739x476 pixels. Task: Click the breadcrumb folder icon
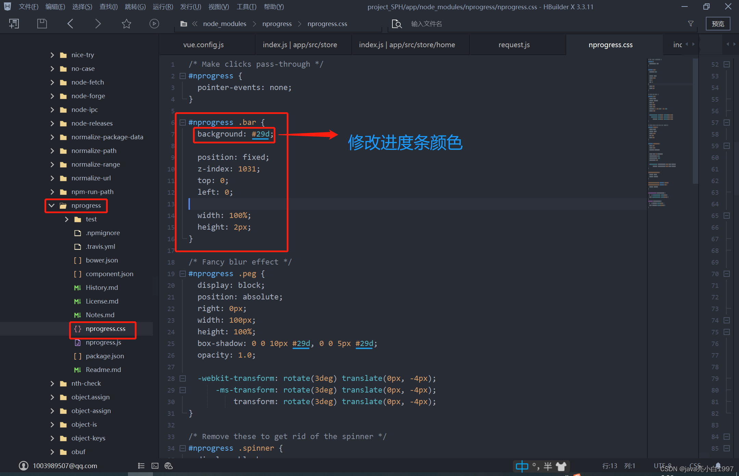click(184, 24)
